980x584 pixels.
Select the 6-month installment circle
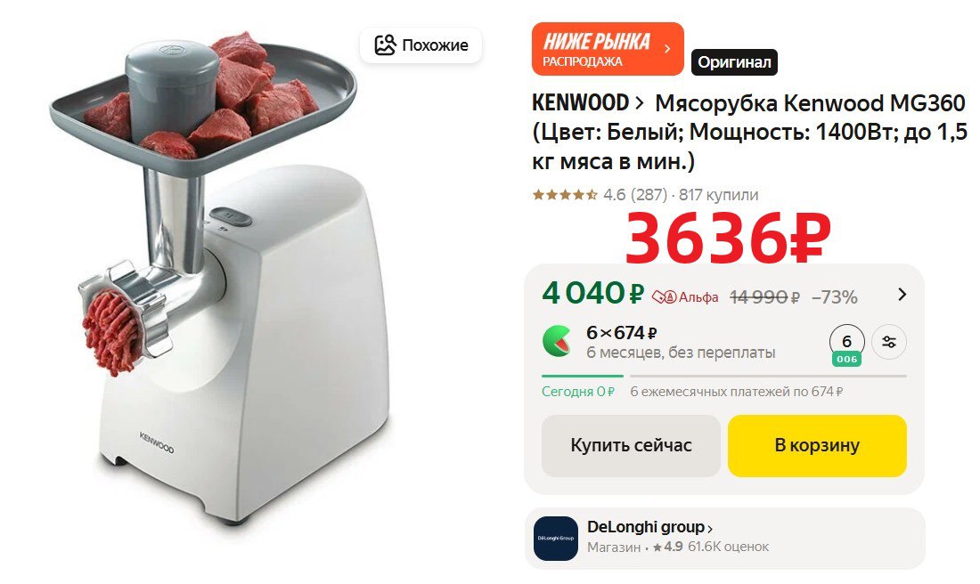click(x=847, y=343)
